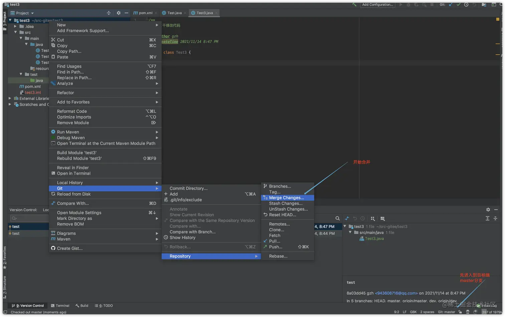The image size is (505, 317).
Task: Select Rebase... in Repository submenu
Action: tap(288, 256)
